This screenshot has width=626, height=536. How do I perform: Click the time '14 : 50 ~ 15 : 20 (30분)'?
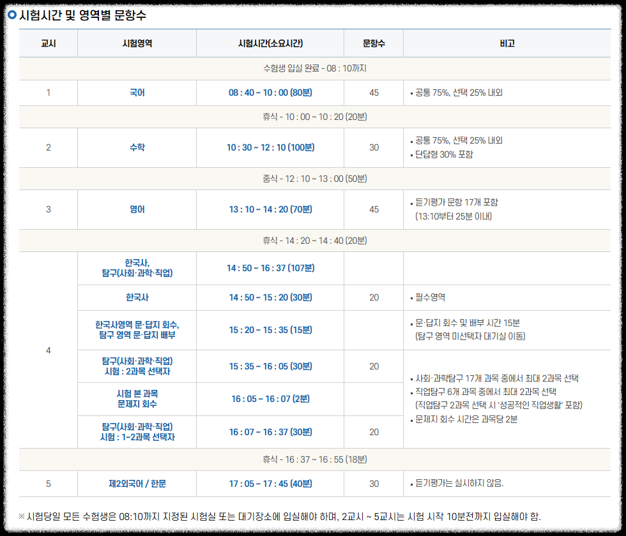pyautogui.click(x=270, y=297)
